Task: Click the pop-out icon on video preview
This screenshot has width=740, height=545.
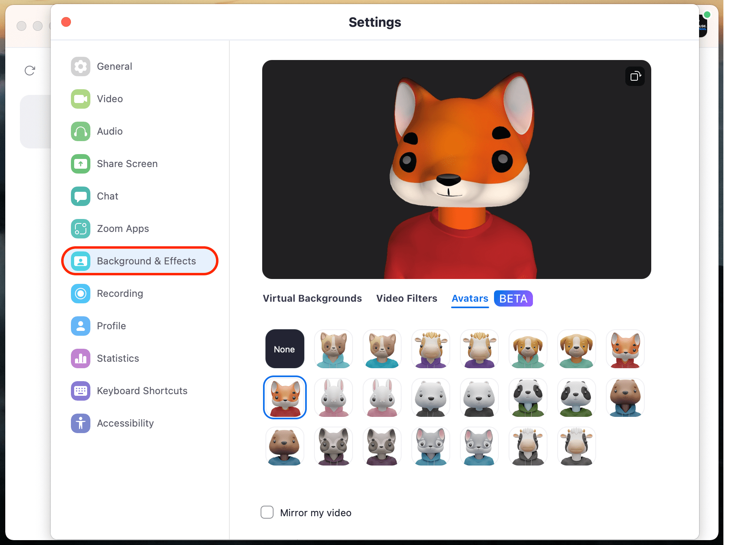Action: point(635,76)
